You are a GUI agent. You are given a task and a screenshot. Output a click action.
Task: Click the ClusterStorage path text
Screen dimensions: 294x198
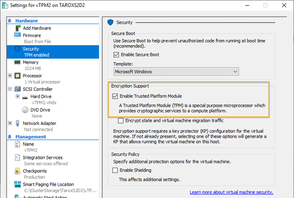click(60, 191)
